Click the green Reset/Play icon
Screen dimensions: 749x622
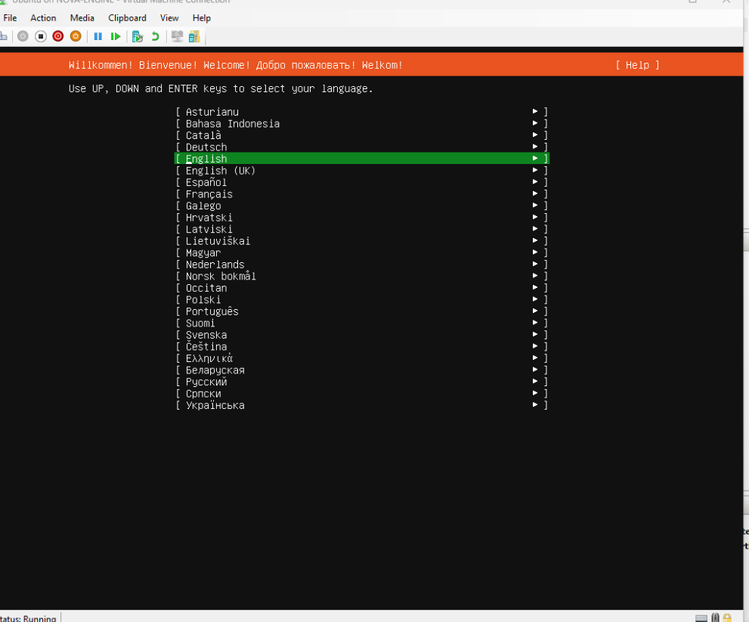point(116,36)
